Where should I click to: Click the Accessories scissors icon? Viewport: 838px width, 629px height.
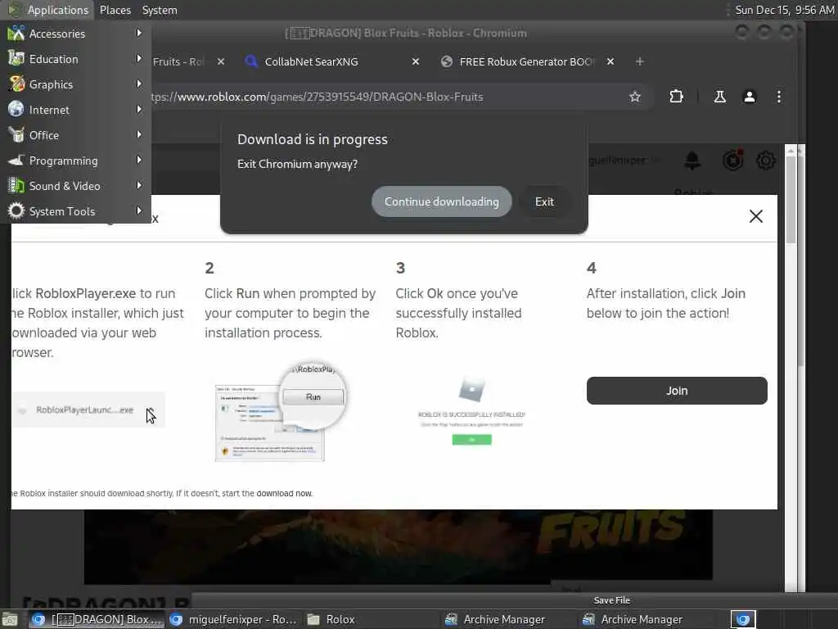click(16, 33)
